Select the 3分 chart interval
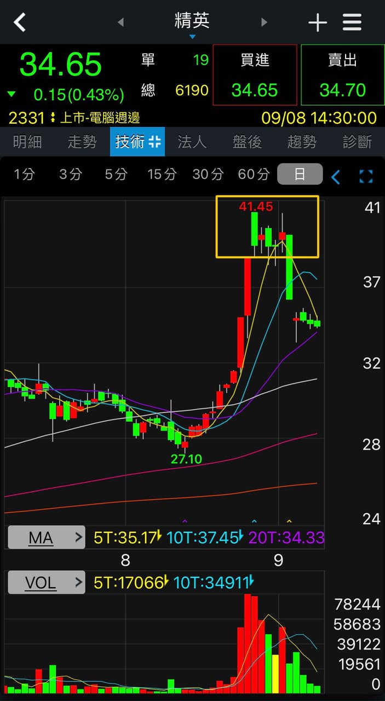 click(x=70, y=175)
